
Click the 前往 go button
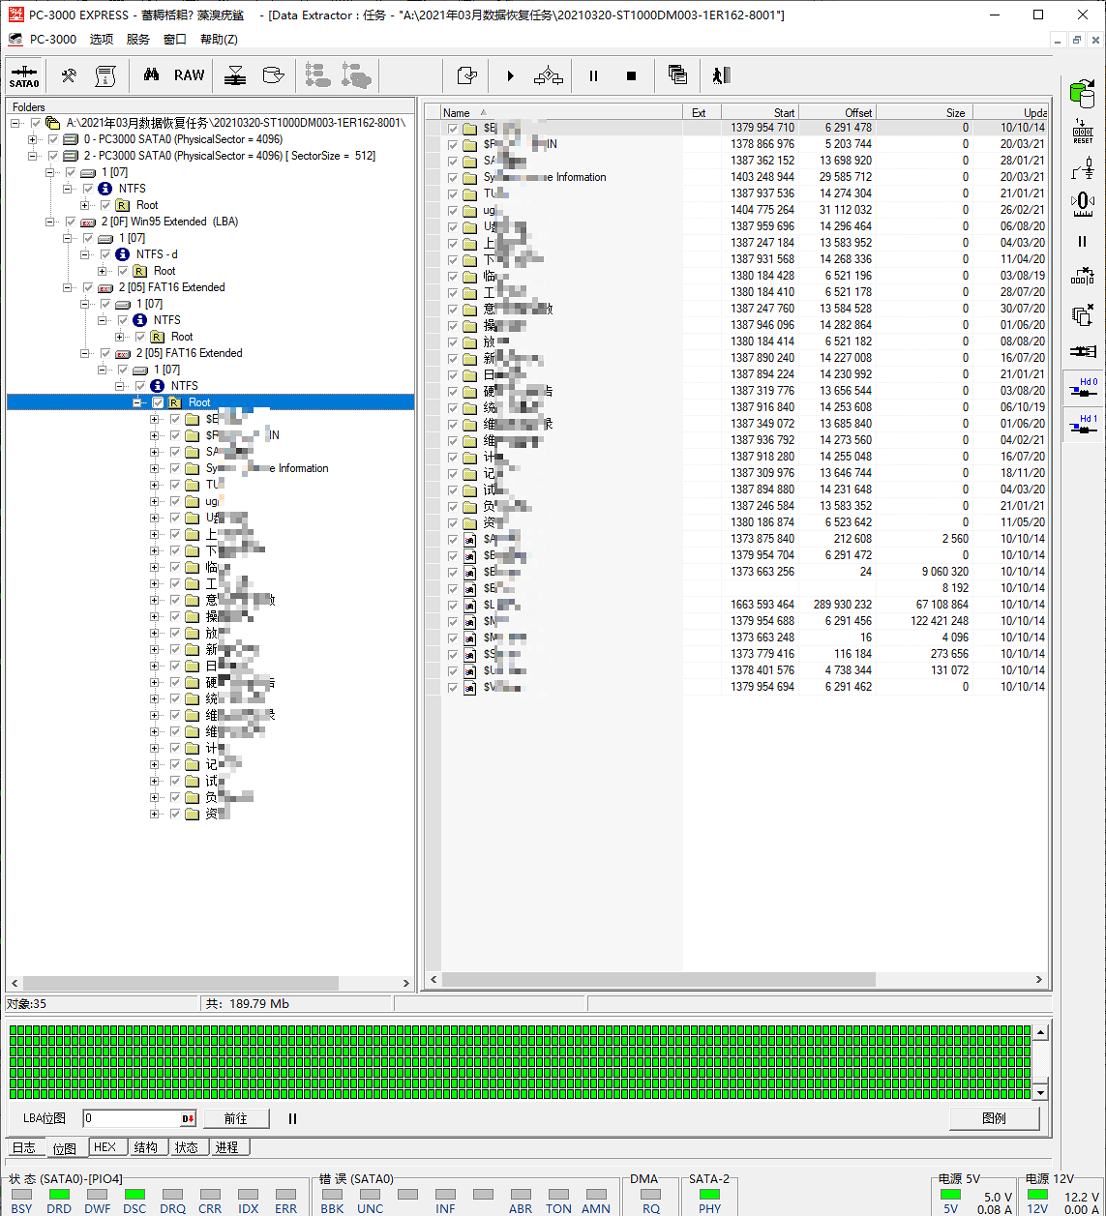point(235,1118)
